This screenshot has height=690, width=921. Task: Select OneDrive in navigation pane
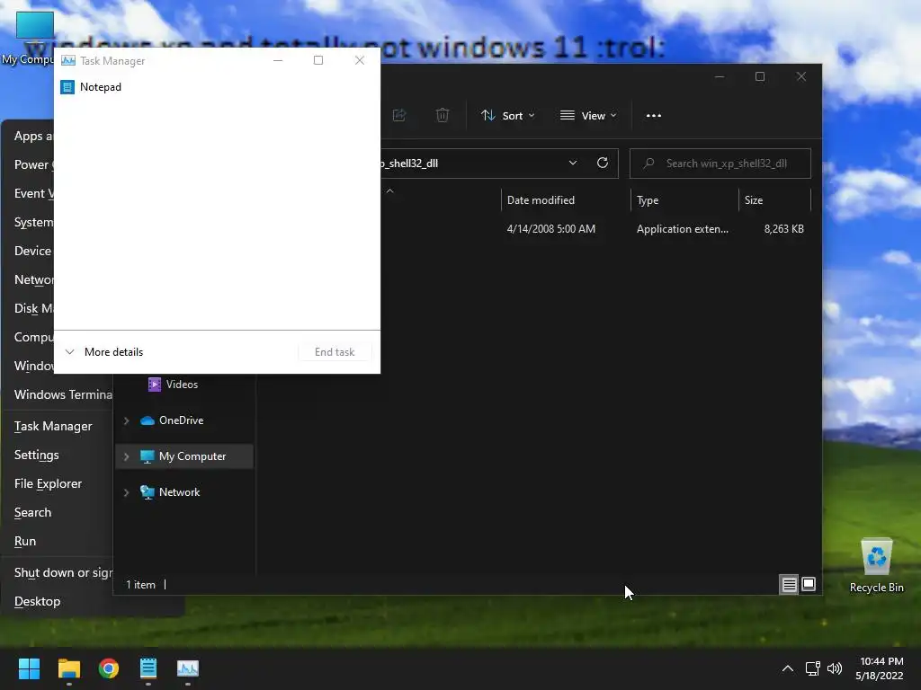[185, 420]
